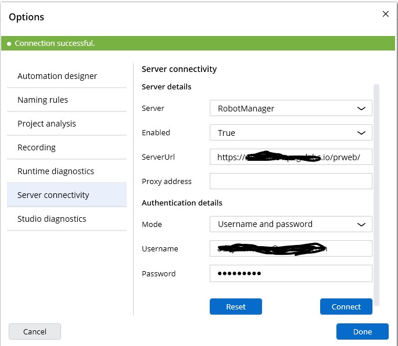Expand the Server dropdown showing RobotManager
The width and height of the screenshot is (398, 346).
[x=291, y=109]
